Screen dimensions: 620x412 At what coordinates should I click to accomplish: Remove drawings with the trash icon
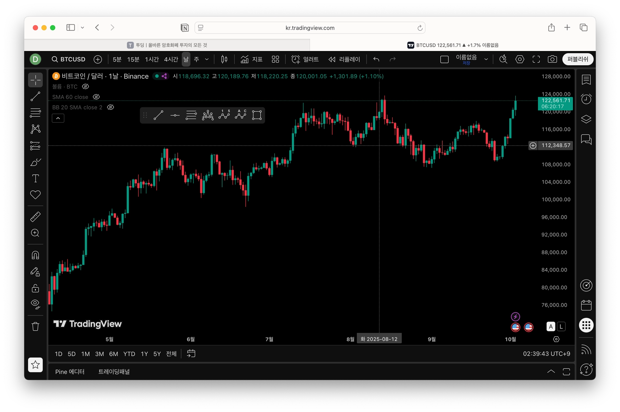click(x=35, y=326)
